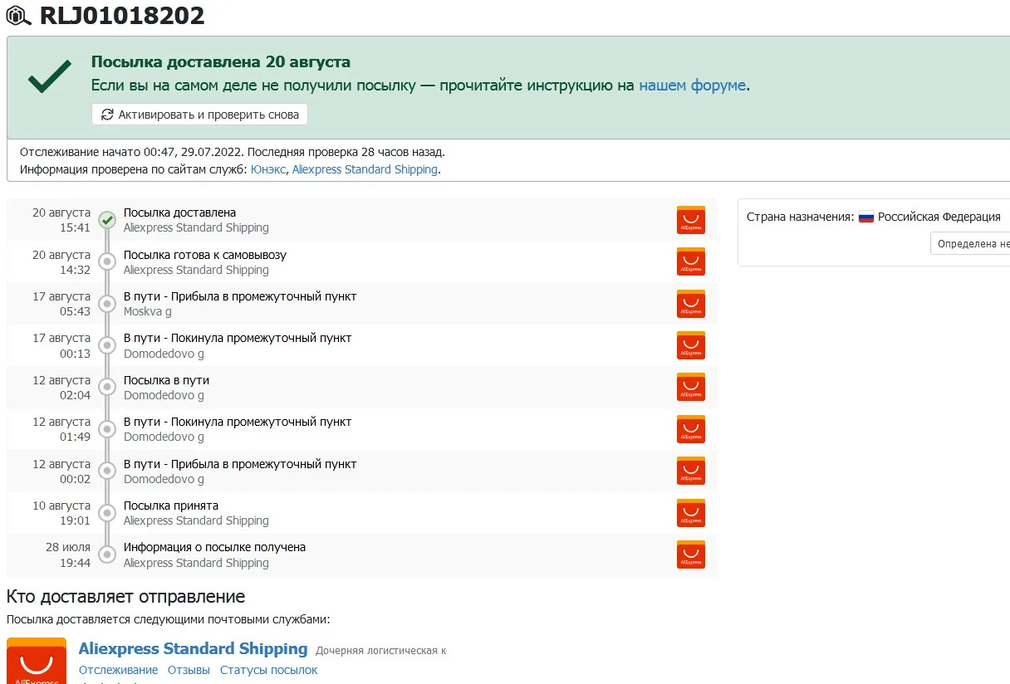
Task: Click the 'Активировать и проверить снова' button
Action: pyautogui.click(x=199, y=115)
